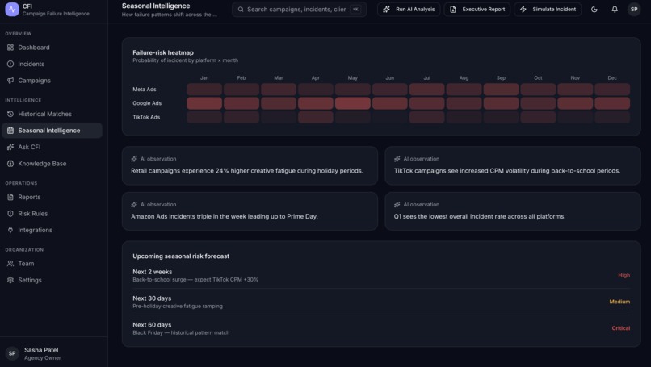Viewport: 651px width, 367px height.
Task: Select TikTok Ads April heatmap cell
Action: pos(316,117)
